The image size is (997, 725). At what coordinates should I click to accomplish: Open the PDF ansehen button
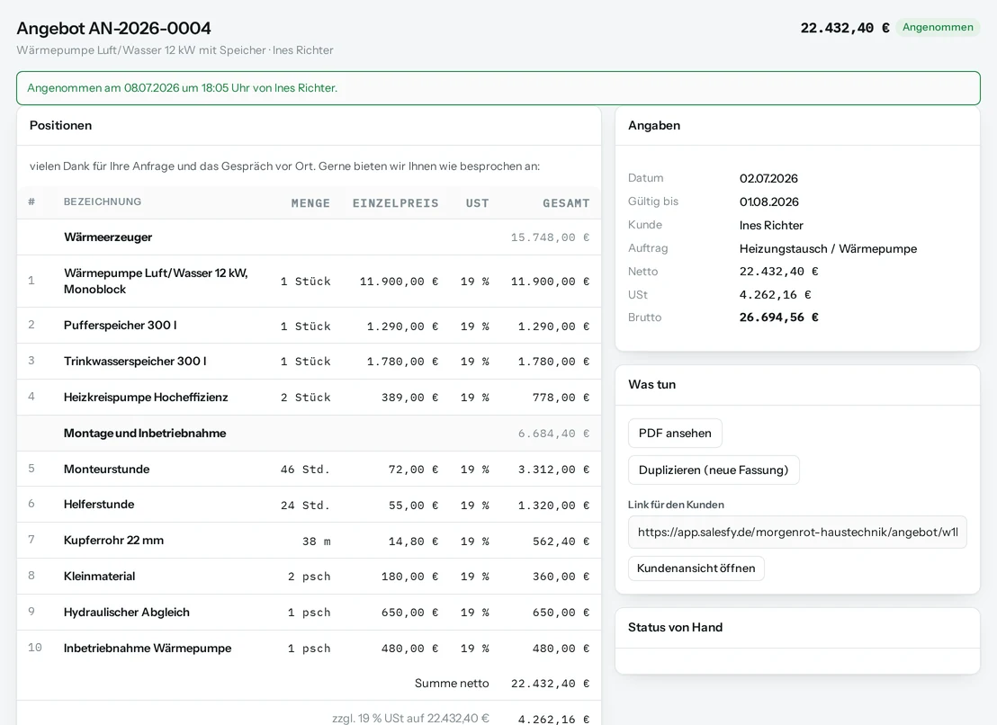[x=675, y=434]
